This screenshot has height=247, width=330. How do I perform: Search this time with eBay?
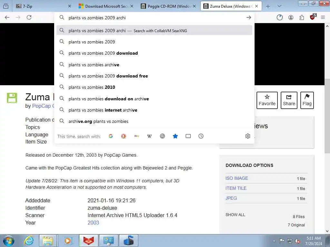coord(137,136)
